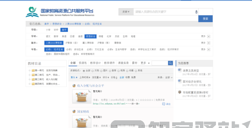Select the 全部 resource format radio
This screenshot has width=252, height=128.
[x=84, y=71]
